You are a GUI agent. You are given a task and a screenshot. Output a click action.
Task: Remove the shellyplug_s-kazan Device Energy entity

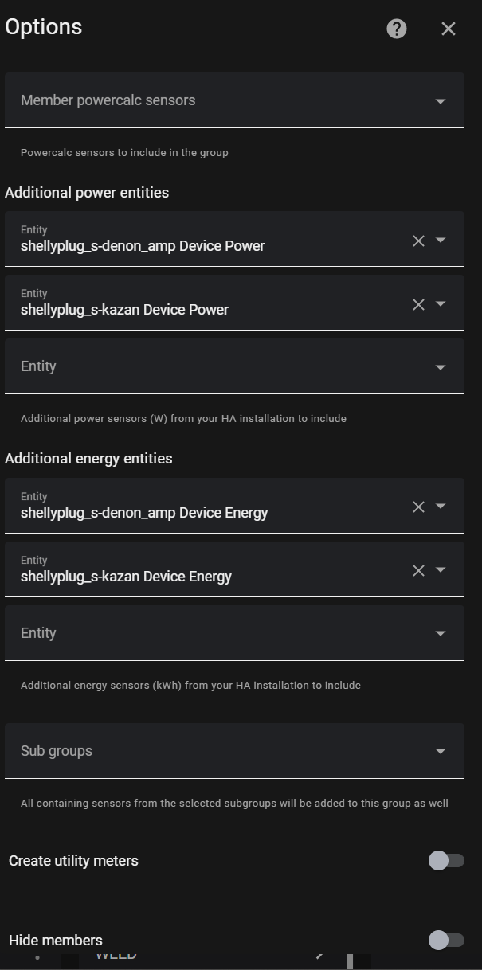[418, 569]
